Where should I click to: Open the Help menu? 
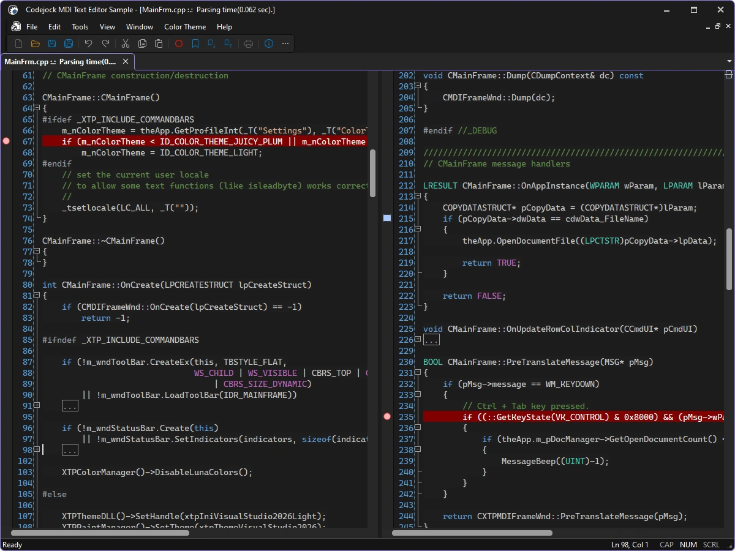(x=225, y=26)
